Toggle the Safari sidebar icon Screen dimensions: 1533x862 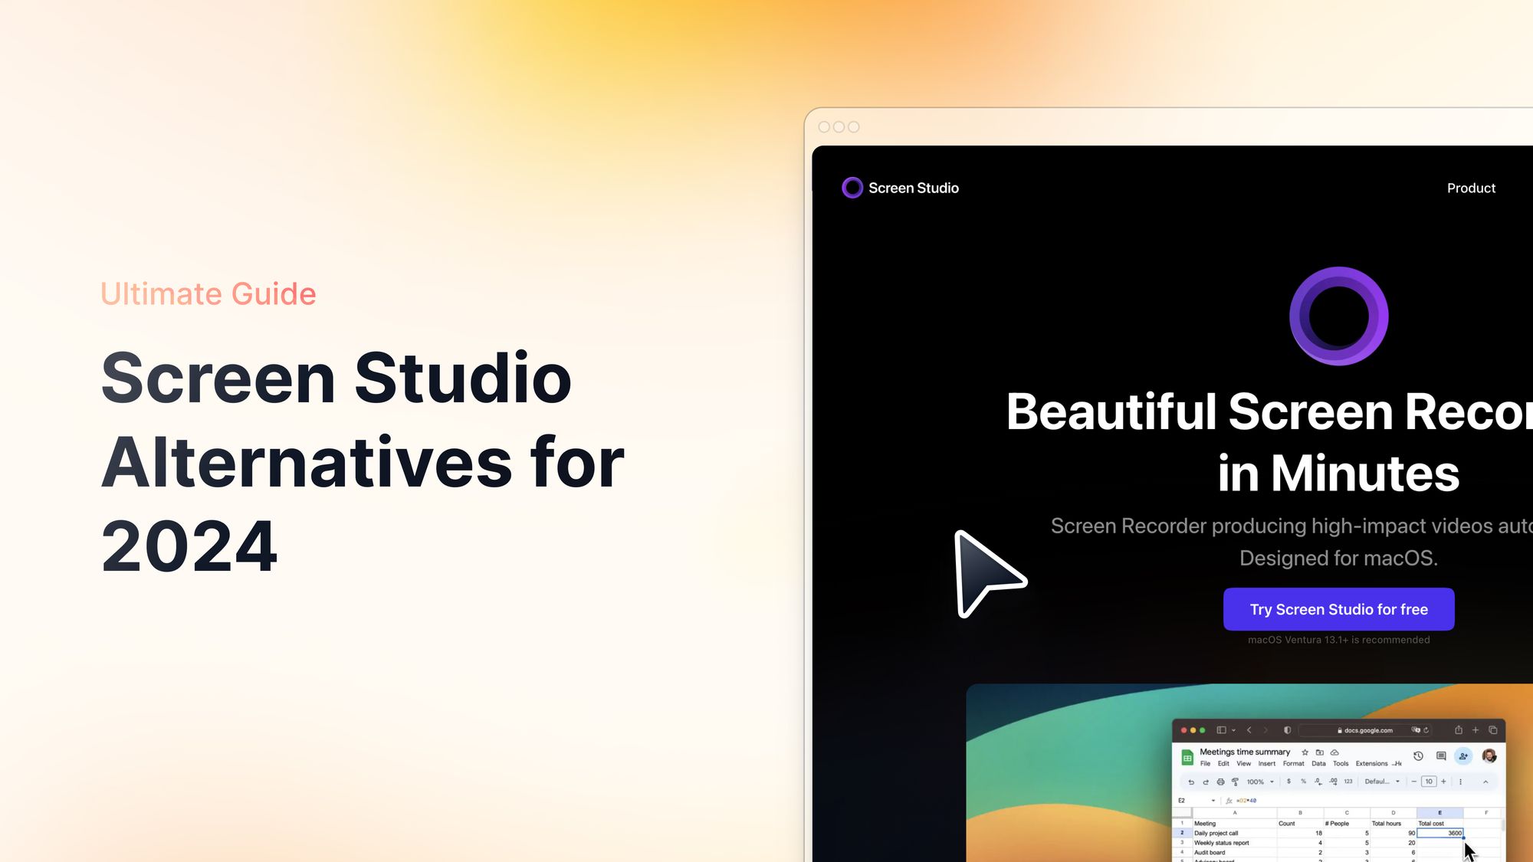(1222, 730)
